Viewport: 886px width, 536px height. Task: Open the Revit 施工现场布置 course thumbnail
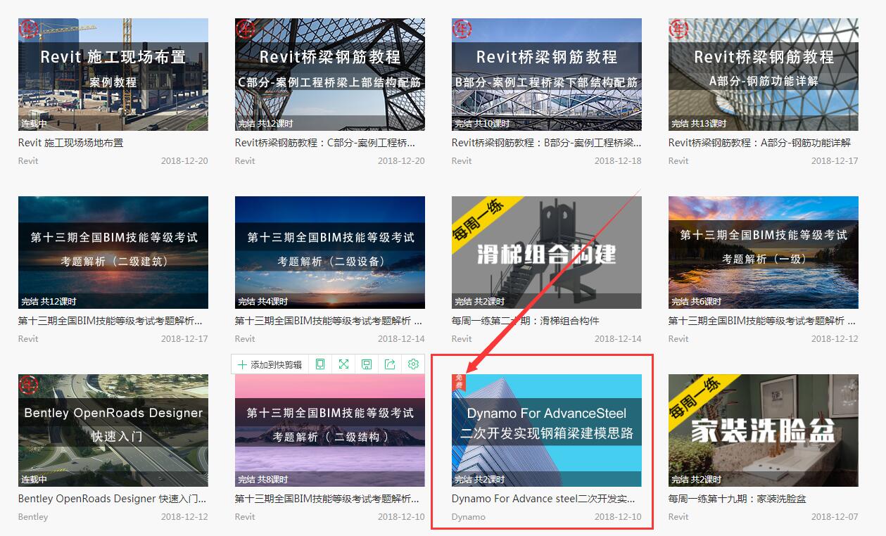click(x=113, y=75)
